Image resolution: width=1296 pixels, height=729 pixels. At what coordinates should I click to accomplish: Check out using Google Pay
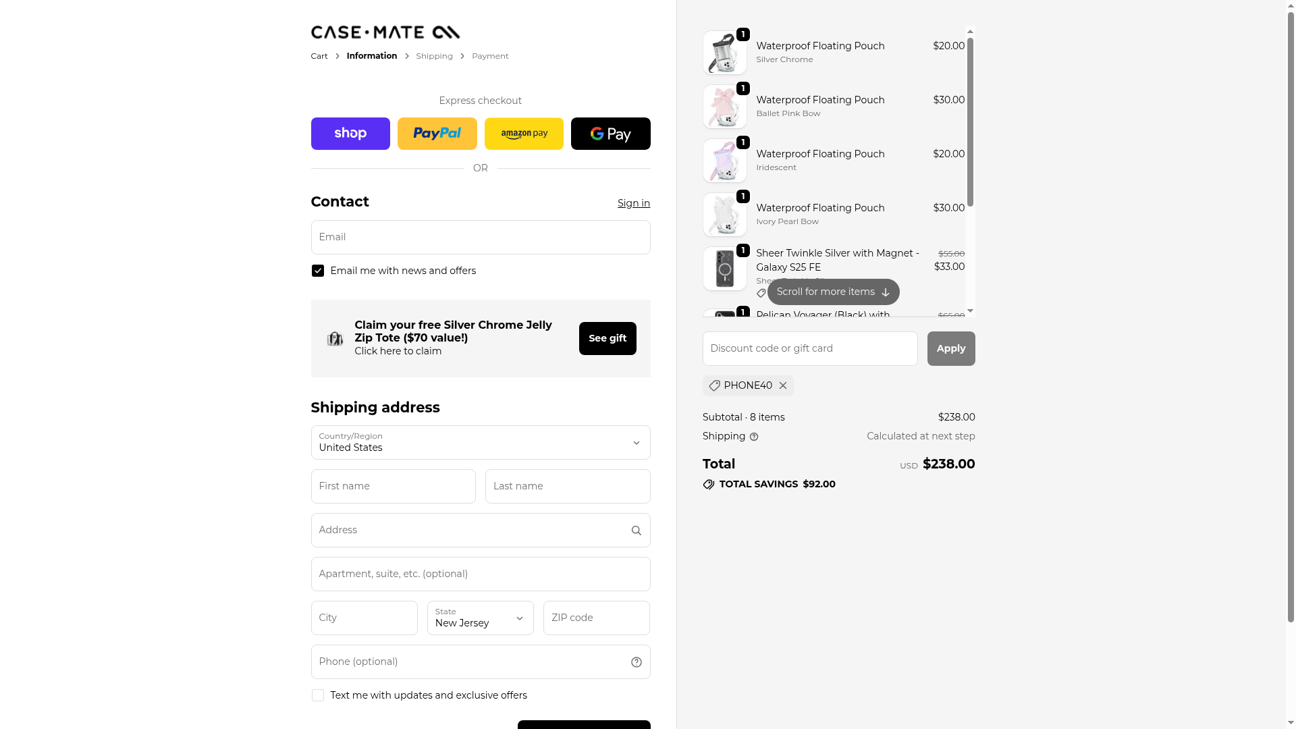pyautogui.click(x=610, y=134)
